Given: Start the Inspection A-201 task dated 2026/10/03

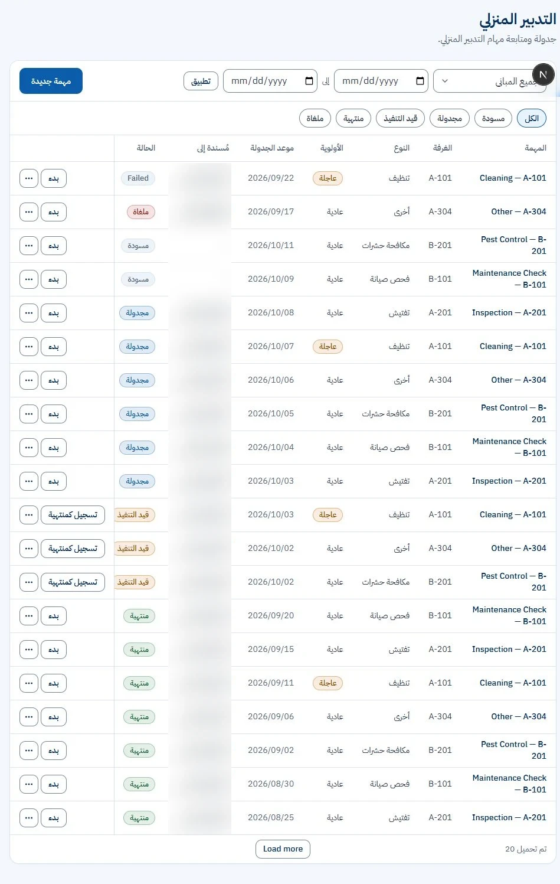Looking at the screenshot, I should click(x=54, y=481).
